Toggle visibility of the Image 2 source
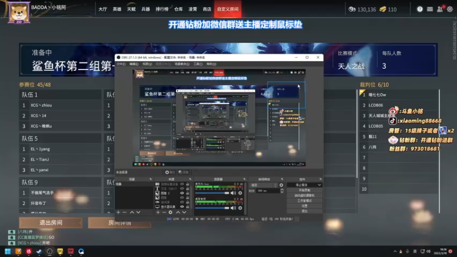The image size is (457, 257). [x=182, y=193]
